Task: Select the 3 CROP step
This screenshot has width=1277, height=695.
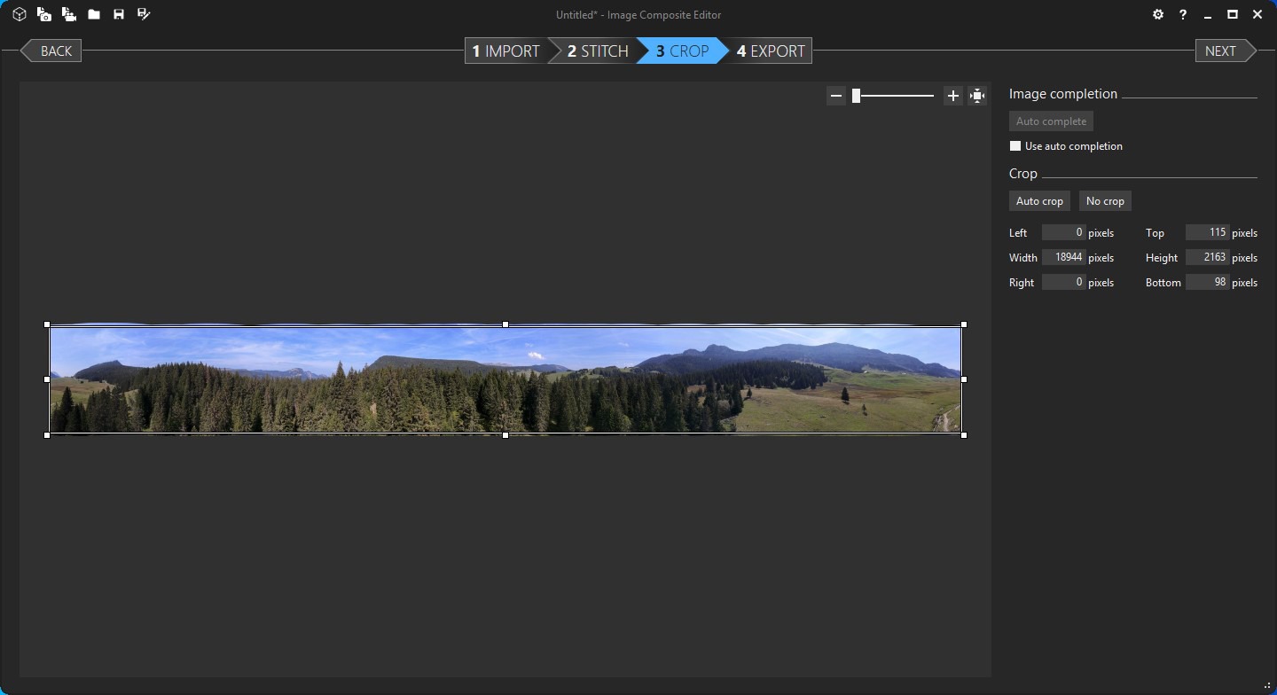Action: tap(682, 51)
